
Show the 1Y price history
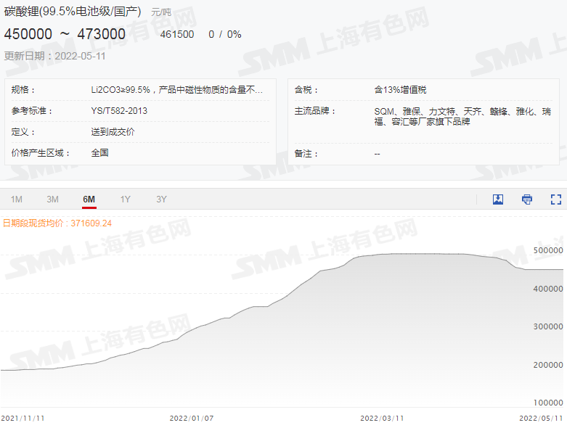[126, 199]
